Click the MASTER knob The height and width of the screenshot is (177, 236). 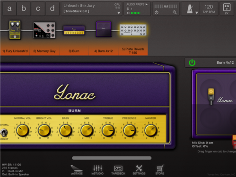pyautogui.click(x=151, y=130)
